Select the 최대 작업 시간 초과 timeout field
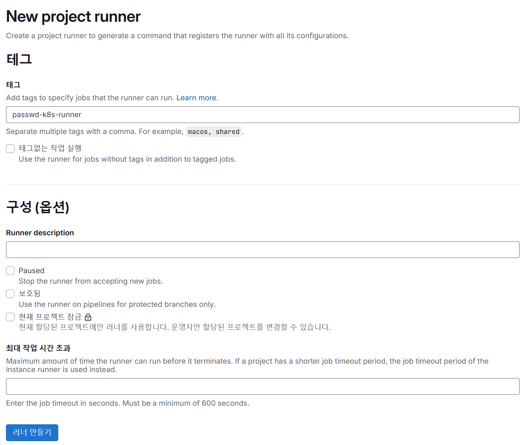 (x=262, y=386)
